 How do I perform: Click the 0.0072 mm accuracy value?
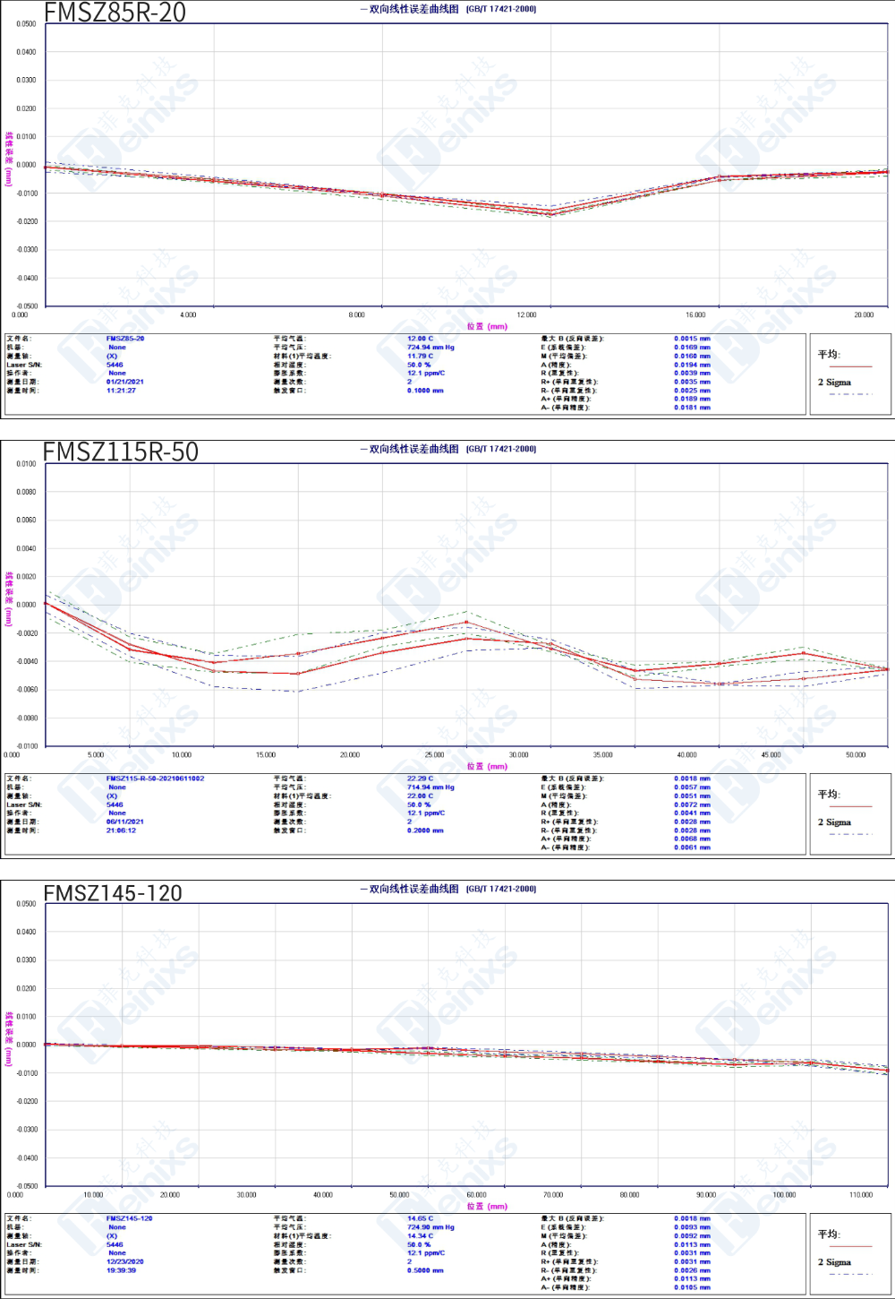[692, 804]
